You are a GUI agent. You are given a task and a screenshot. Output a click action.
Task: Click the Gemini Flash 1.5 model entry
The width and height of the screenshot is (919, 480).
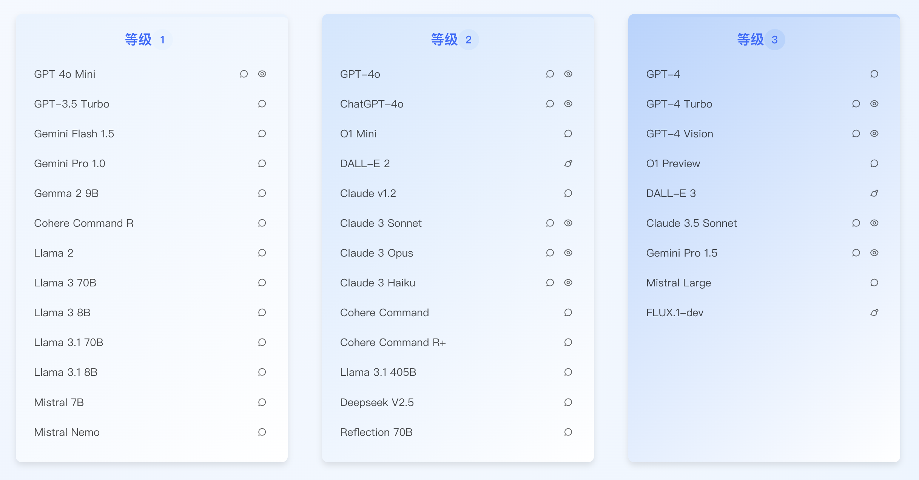tap(74, 134)
